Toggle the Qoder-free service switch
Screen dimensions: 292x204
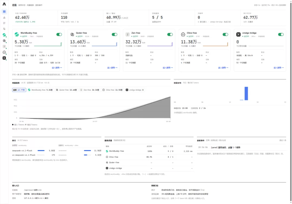click(115, 34)
